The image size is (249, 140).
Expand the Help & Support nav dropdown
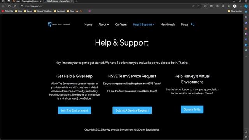click(x=144, y=24)
